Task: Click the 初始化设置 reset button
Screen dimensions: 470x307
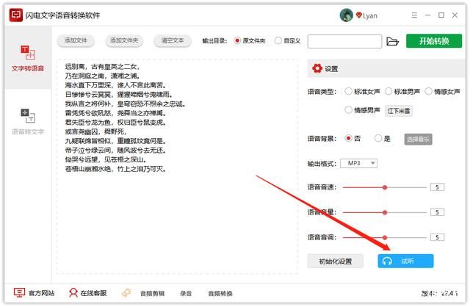Action: 336,261
